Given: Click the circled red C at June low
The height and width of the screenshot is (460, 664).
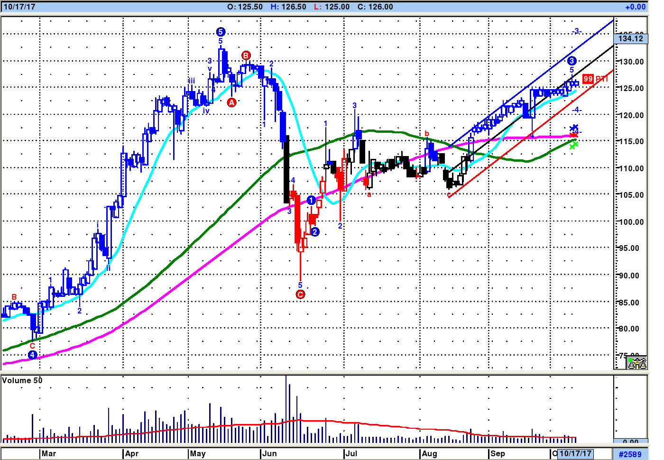Looking at the screenshot, I should [x=300, y=294].
